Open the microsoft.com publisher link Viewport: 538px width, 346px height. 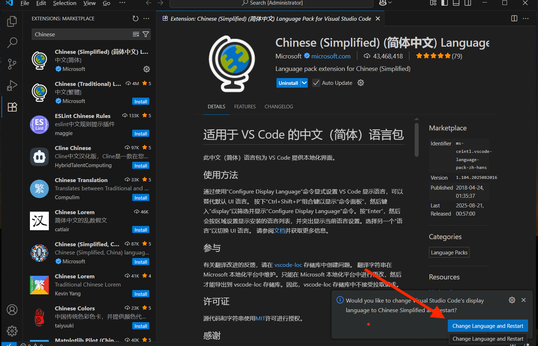[x=330, y=56]
